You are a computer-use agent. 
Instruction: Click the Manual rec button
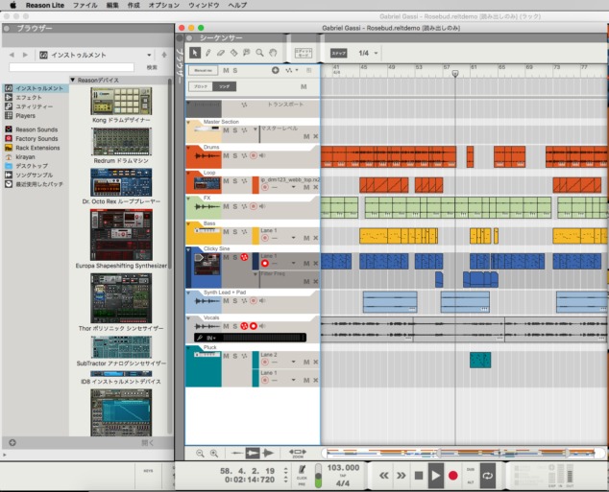click(203, 71)
